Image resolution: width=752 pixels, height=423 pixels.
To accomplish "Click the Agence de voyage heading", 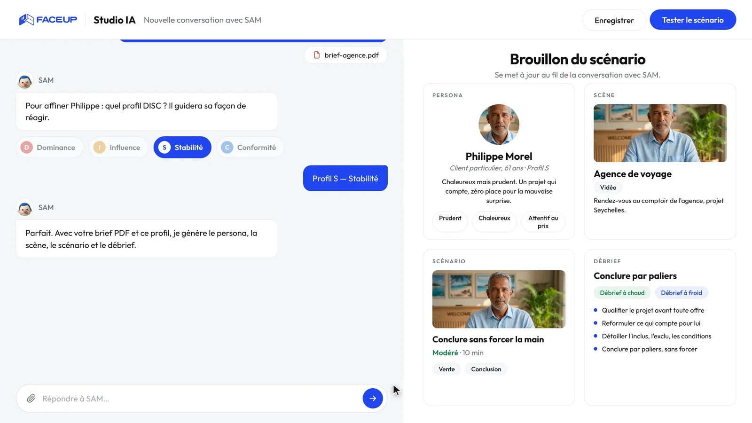I will (633, 174).
